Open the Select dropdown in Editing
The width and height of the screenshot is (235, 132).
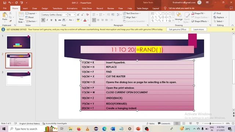[219, 21]
